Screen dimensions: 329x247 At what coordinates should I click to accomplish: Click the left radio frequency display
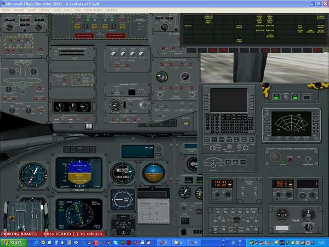[222, 184]
